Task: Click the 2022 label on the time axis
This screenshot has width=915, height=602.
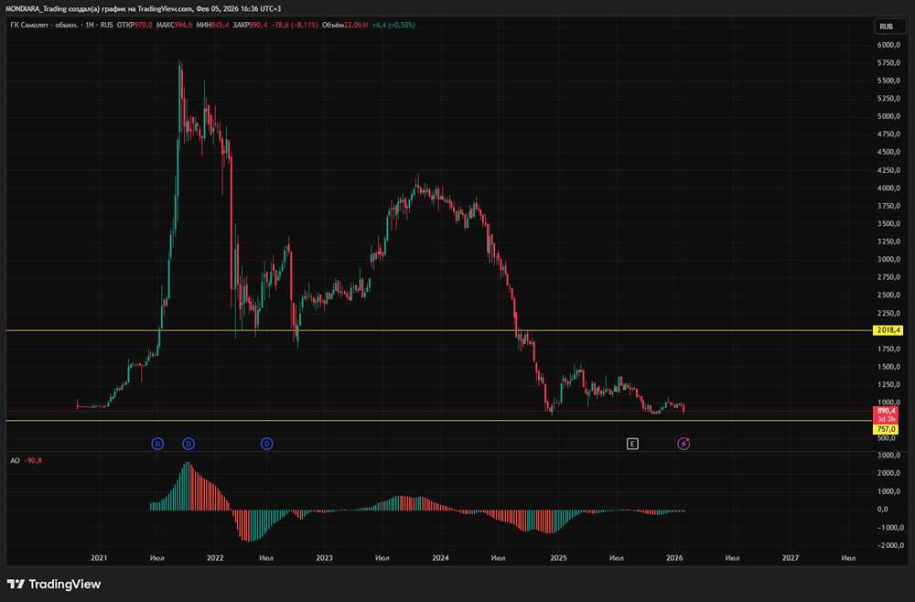Action: pos(215,558)
